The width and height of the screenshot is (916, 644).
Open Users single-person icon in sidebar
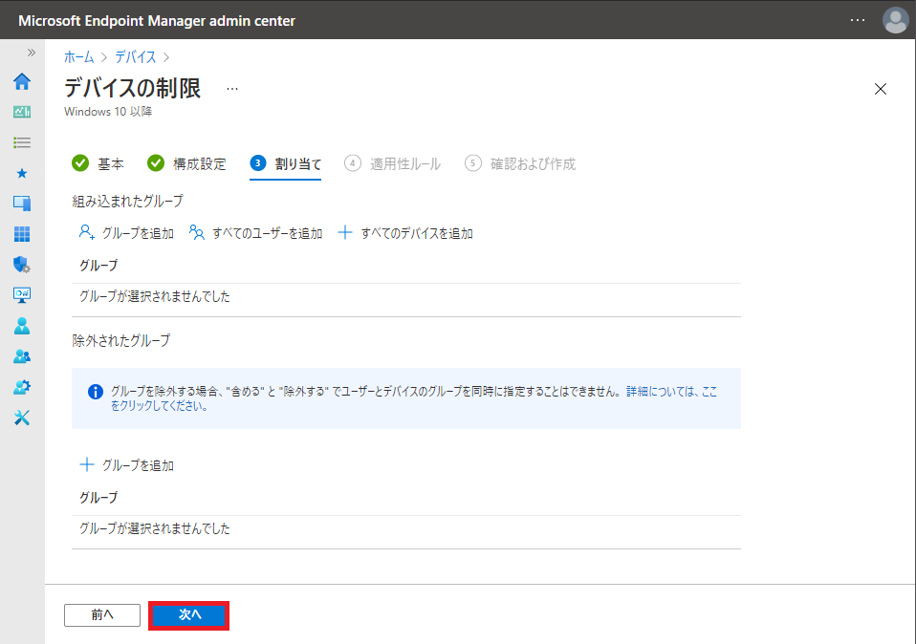pyautogui.click(x=22, y=326)
